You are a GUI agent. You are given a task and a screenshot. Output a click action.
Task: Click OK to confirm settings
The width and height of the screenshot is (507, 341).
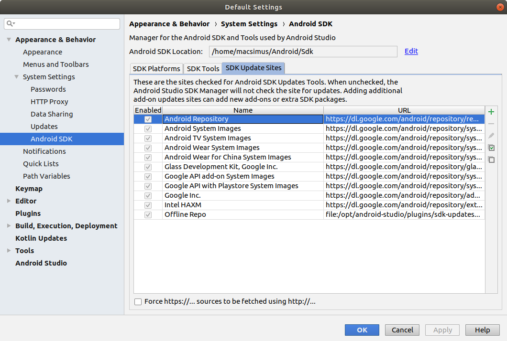tap(362, 330)
